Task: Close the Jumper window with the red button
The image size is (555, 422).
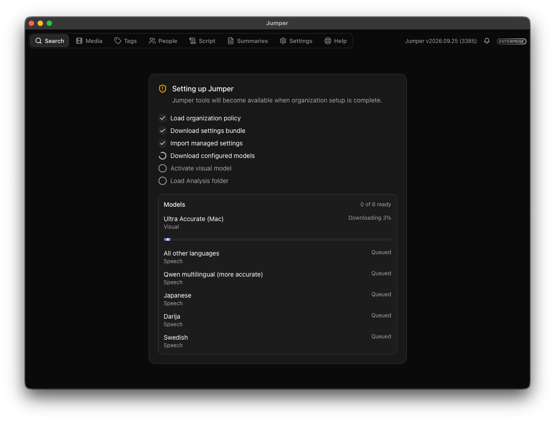Action: [31, 23]
